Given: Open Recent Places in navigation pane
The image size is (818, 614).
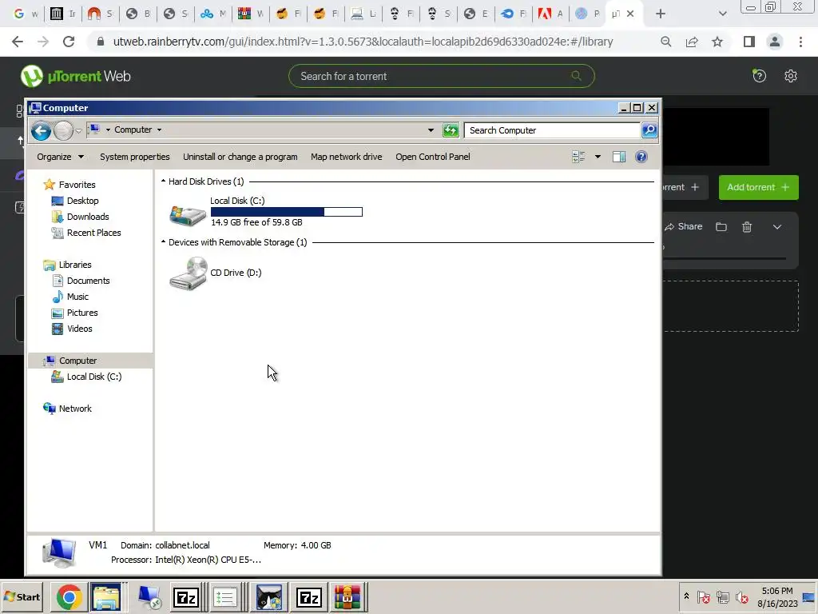Looking at the screenshot, I should (93, 233).
